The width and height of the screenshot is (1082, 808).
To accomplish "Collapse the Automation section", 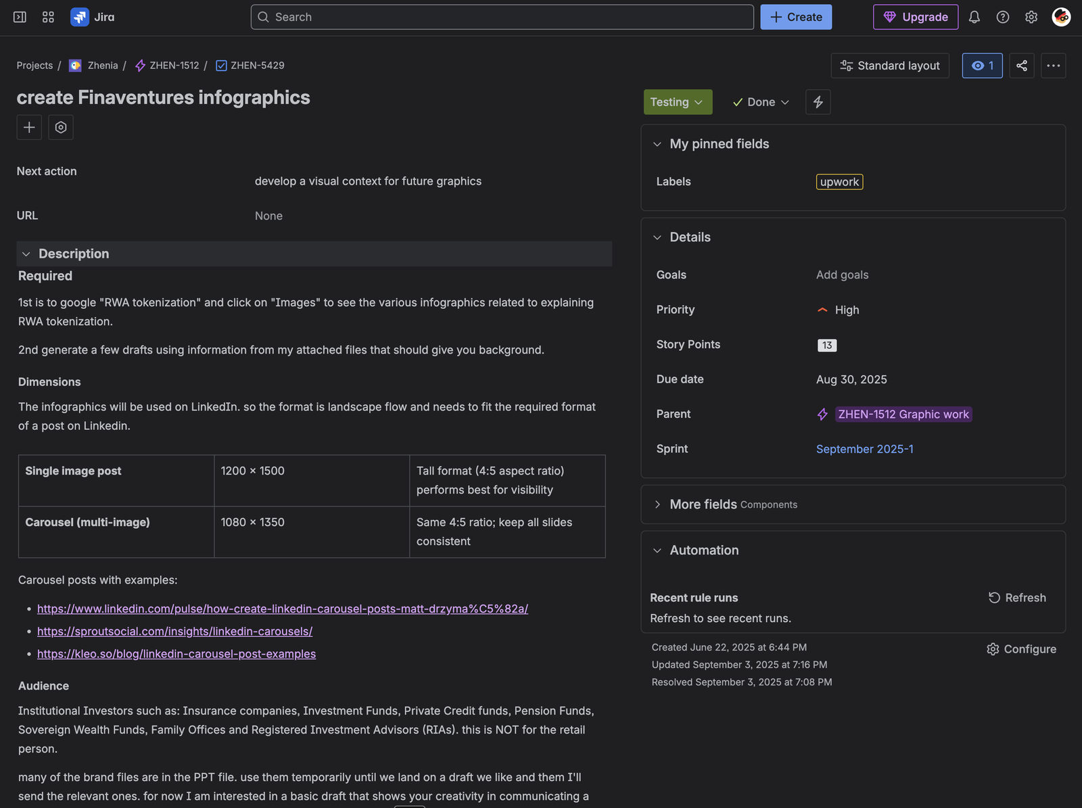I will [x=657, y=550].
